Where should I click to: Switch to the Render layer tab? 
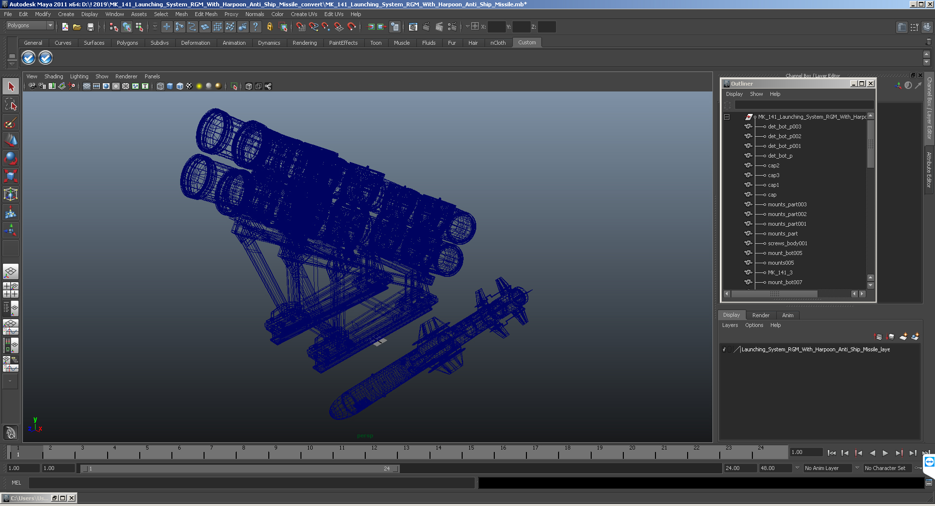pyautogui.click(x=761, y=315)
